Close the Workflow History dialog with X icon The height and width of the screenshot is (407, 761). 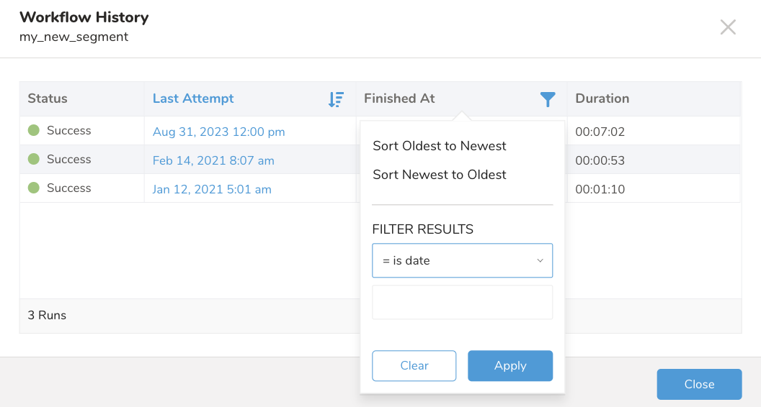728,27
